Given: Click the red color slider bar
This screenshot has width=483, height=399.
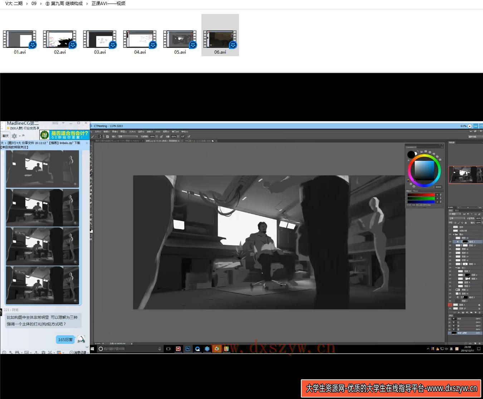Looking at the screenshot, I should 421,194.
